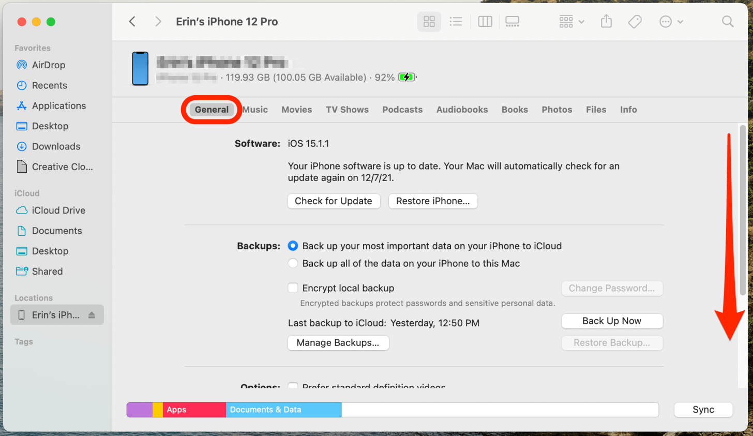Select the Movies tab
Viewport: 753px width, 436px height.
[297, 109]
